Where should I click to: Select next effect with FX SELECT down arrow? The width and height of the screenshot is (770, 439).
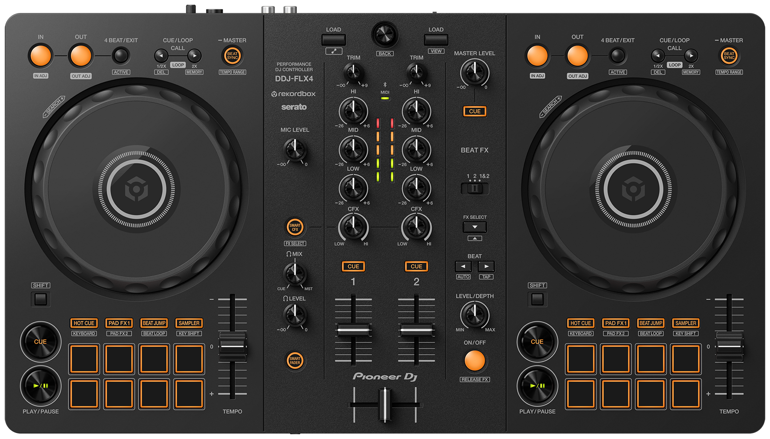[475, 227]
